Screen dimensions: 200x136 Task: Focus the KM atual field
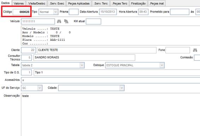tap(94, 21)
